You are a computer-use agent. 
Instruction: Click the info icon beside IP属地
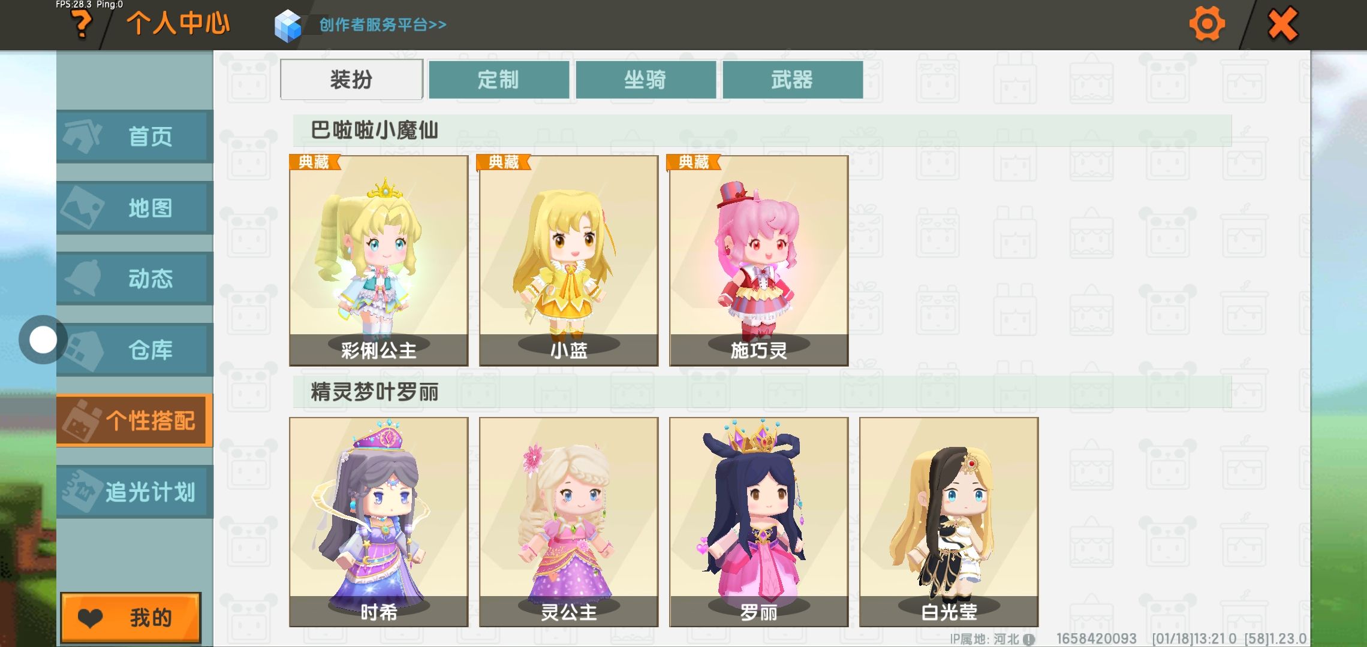point(1029,639)
